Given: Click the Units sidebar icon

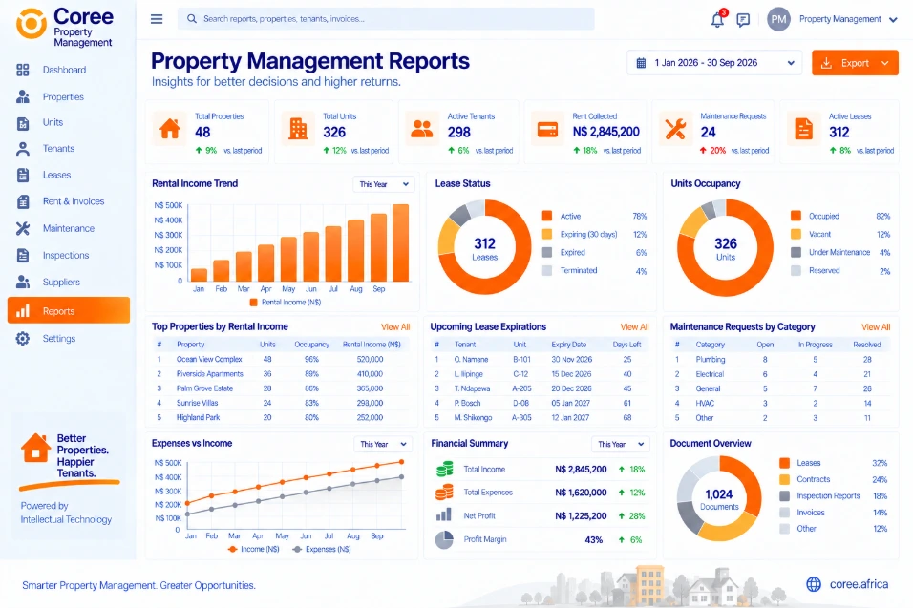Looking at the screenshot, I should pos(23,123).
